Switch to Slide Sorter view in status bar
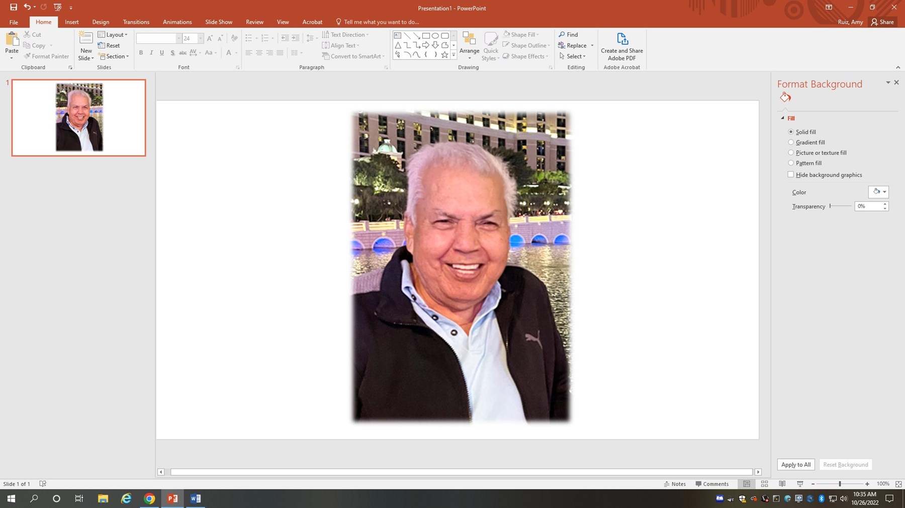Image resolution: width=905 pixels, height=508 pixels. [765, 483]
